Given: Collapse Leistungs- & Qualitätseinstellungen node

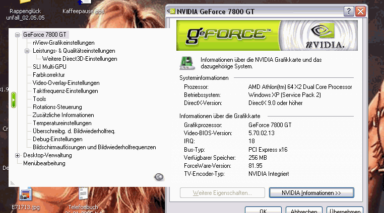Looking at the screenshot, I should (27, 51).
